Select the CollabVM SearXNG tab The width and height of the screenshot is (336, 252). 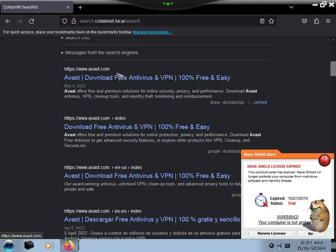36,7
